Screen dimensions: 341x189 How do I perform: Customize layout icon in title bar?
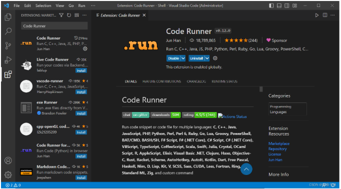point(294,5)
